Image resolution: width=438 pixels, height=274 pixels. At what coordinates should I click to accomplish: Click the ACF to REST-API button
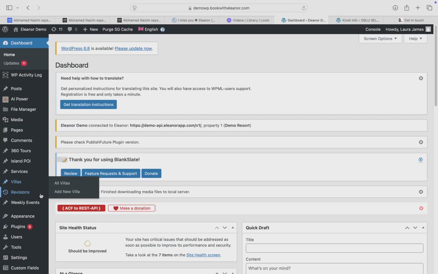81,208
